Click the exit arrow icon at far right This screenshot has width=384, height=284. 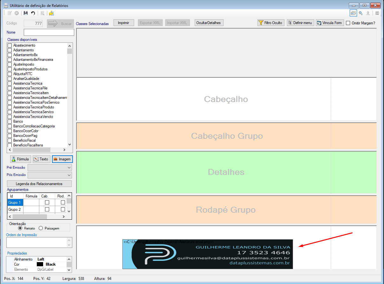377,13
